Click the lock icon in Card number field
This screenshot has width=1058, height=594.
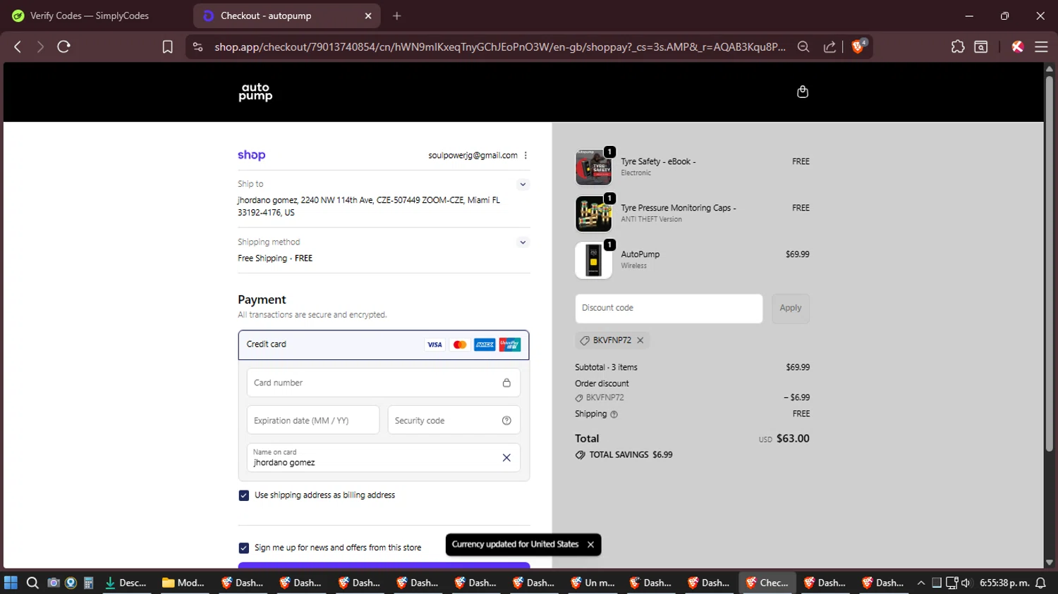pyautogui.click(x=506, y=383)
